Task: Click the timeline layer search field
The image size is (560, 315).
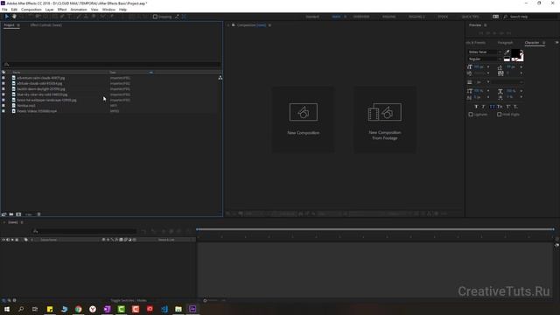Action: (84, 231)
